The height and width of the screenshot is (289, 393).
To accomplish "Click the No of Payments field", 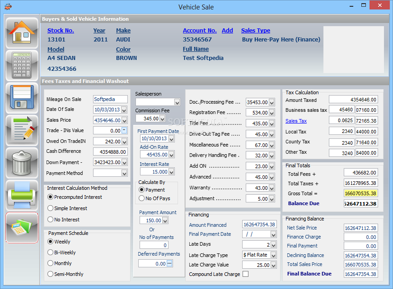I will (x=154, y=245).
